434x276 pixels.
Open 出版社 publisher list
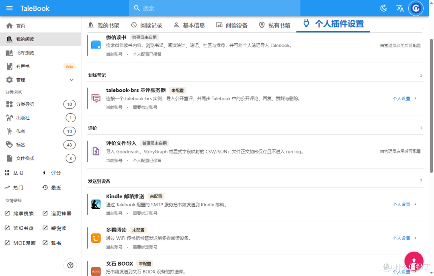pyautogui.click(x=41, y=118)
